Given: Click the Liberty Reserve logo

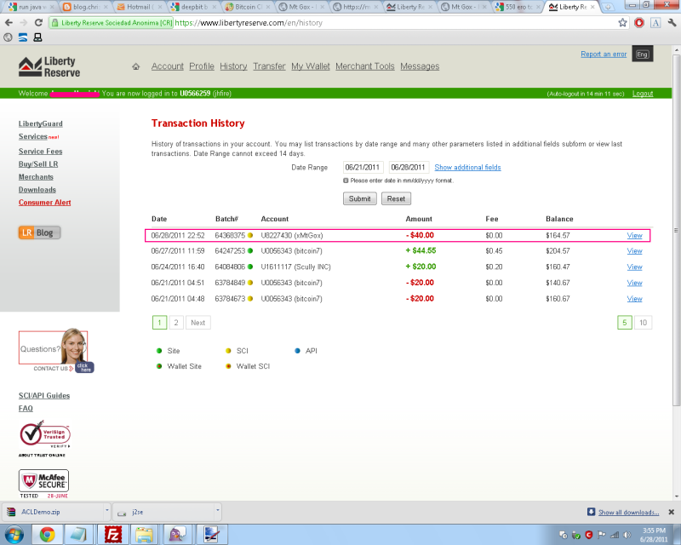Looking at the screenshot, I should (48, 66).
